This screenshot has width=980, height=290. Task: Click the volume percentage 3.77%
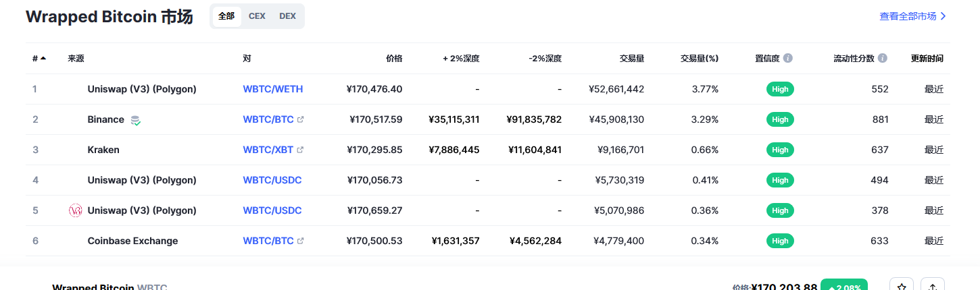coord(706,89)
